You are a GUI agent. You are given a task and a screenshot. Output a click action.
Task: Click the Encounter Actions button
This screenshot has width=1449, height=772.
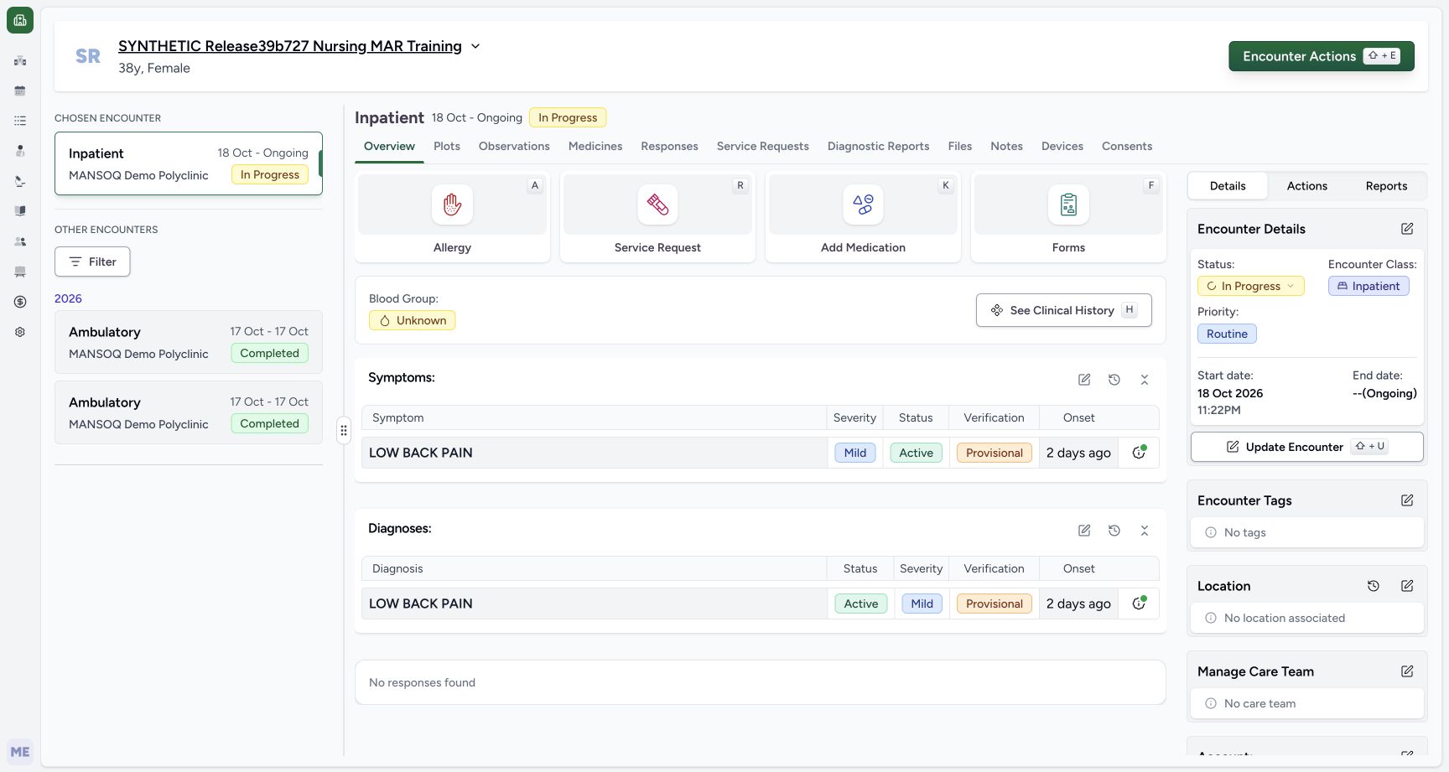click(x=1322, y=56)
